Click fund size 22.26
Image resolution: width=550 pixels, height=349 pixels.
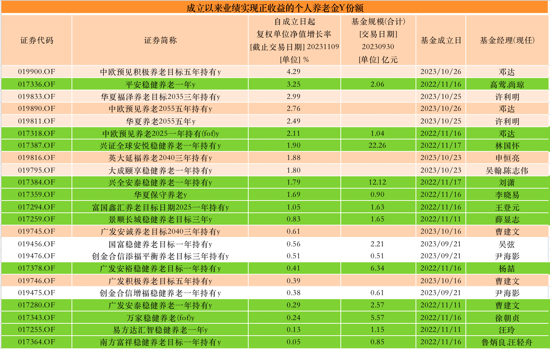[x=377, y=145]
